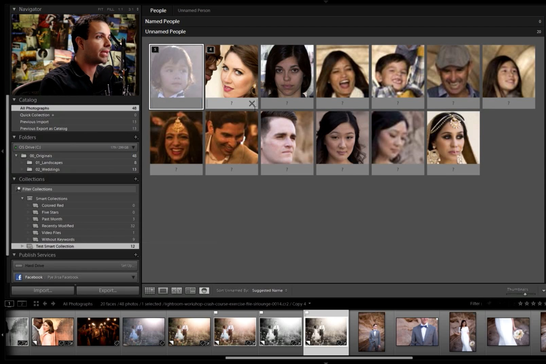Click the left panel vertical scrollbar

7,175
